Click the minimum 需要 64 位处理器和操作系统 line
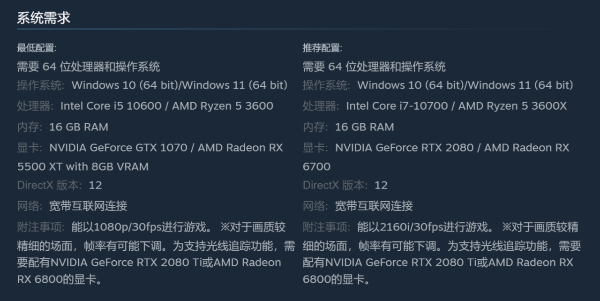 [x=89, y=67]
